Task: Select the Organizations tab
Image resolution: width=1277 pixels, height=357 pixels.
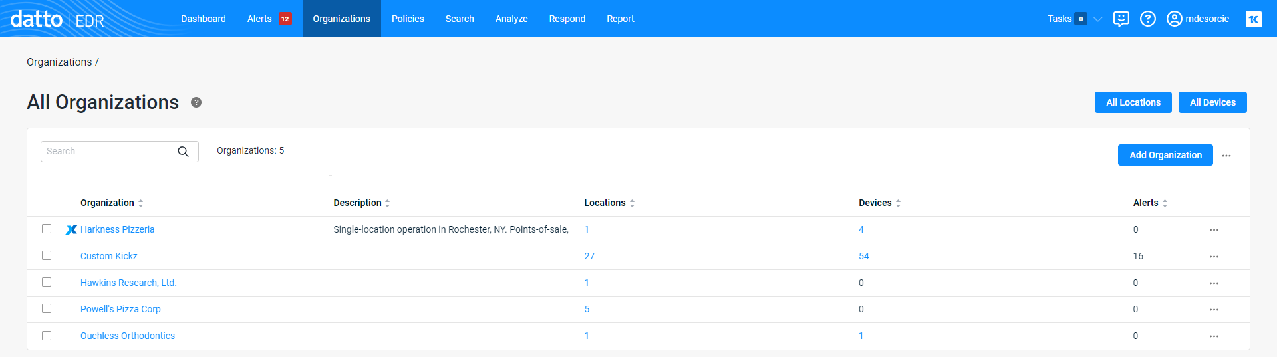Action: click(x=342, y=19)
